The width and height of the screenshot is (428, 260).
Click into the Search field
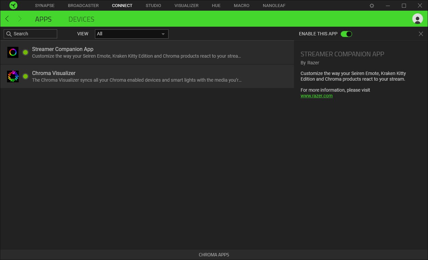coord(30,34)
